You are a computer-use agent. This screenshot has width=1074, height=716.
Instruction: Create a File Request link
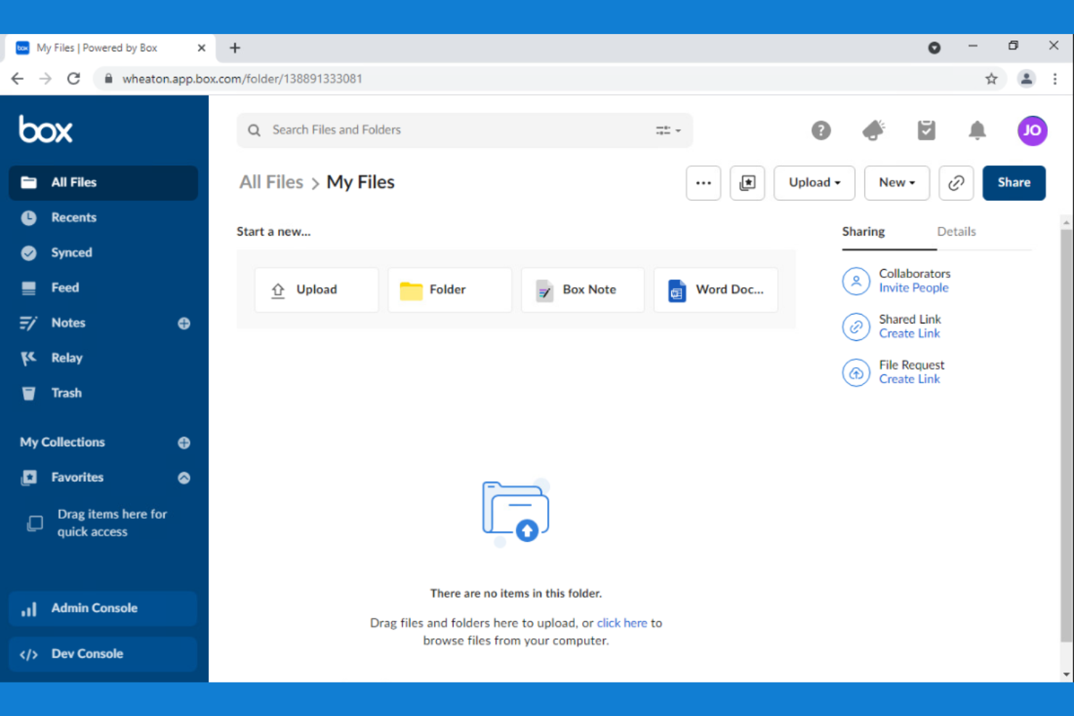909,378
